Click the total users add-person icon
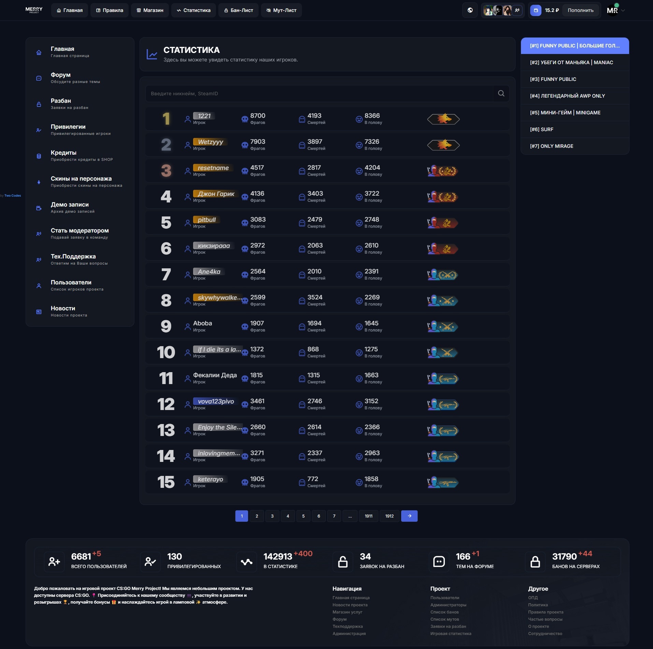 (x=54, y=562)
